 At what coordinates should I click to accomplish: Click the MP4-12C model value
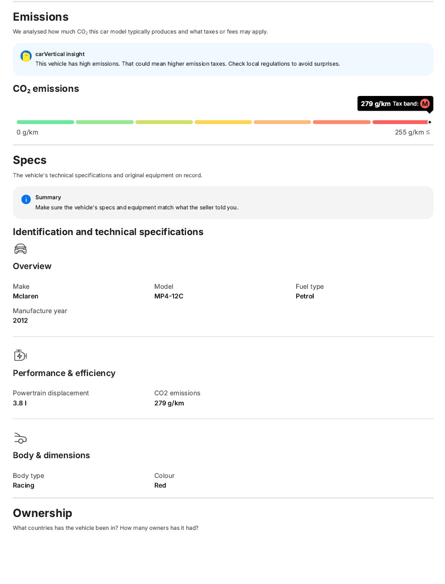[169, 296]
